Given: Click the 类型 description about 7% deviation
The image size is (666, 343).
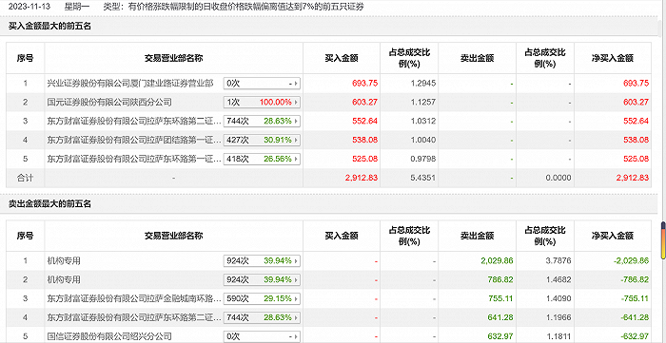Looking at the screenshot, I should pos(233,7).
